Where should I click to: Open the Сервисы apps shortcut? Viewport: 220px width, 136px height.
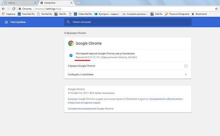click(9, 14)
